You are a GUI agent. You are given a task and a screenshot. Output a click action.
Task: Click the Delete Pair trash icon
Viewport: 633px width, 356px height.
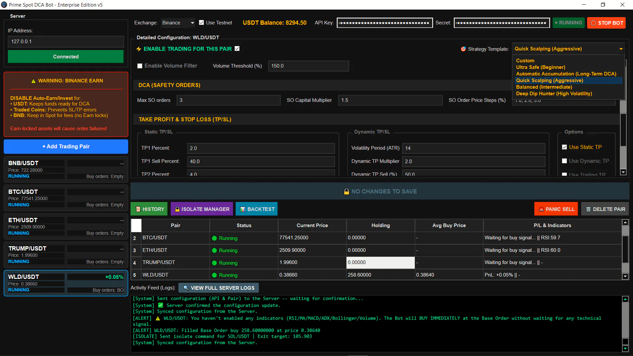588,209
